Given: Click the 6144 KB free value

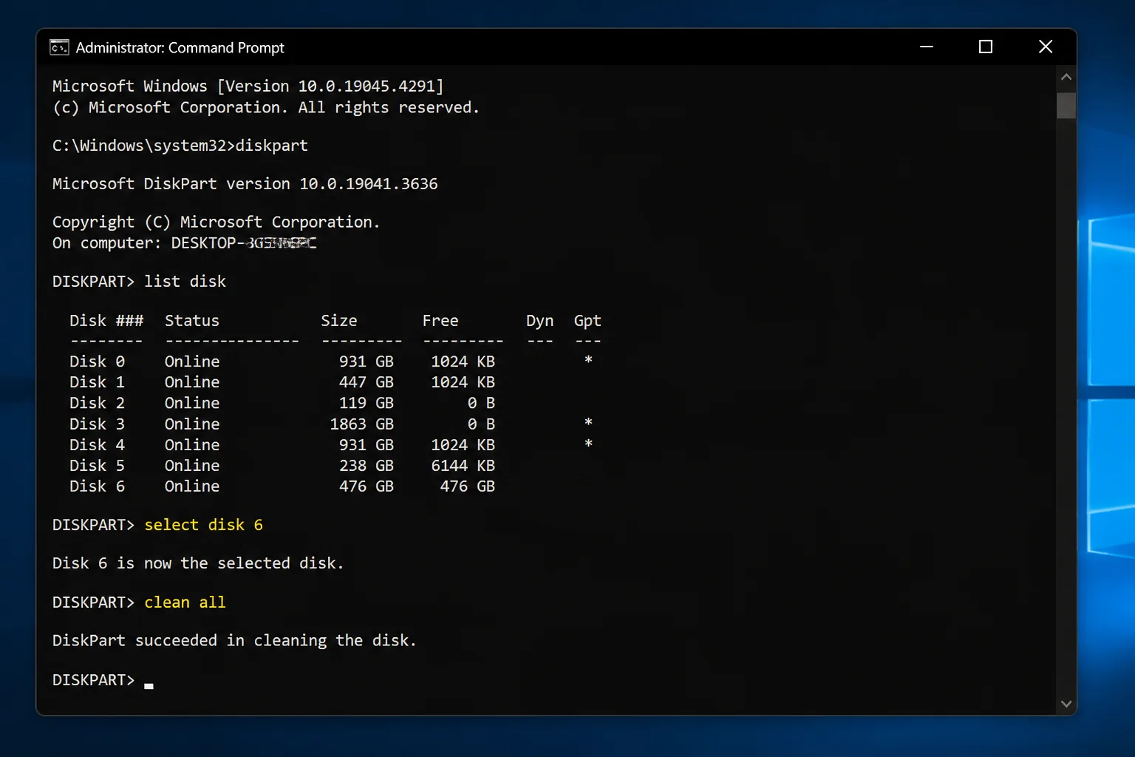Looking at the screenshot, I should point(463,466).
